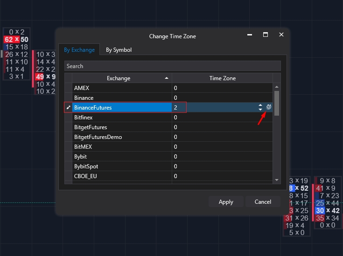Minimize the Change Time Zone dialog

tap(250, 35)
